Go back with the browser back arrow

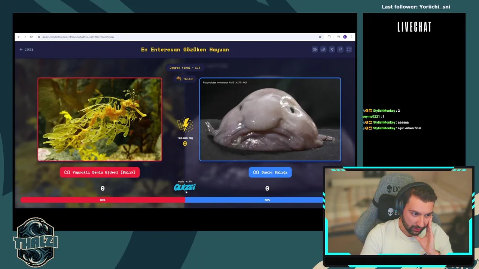pos(19,37)
